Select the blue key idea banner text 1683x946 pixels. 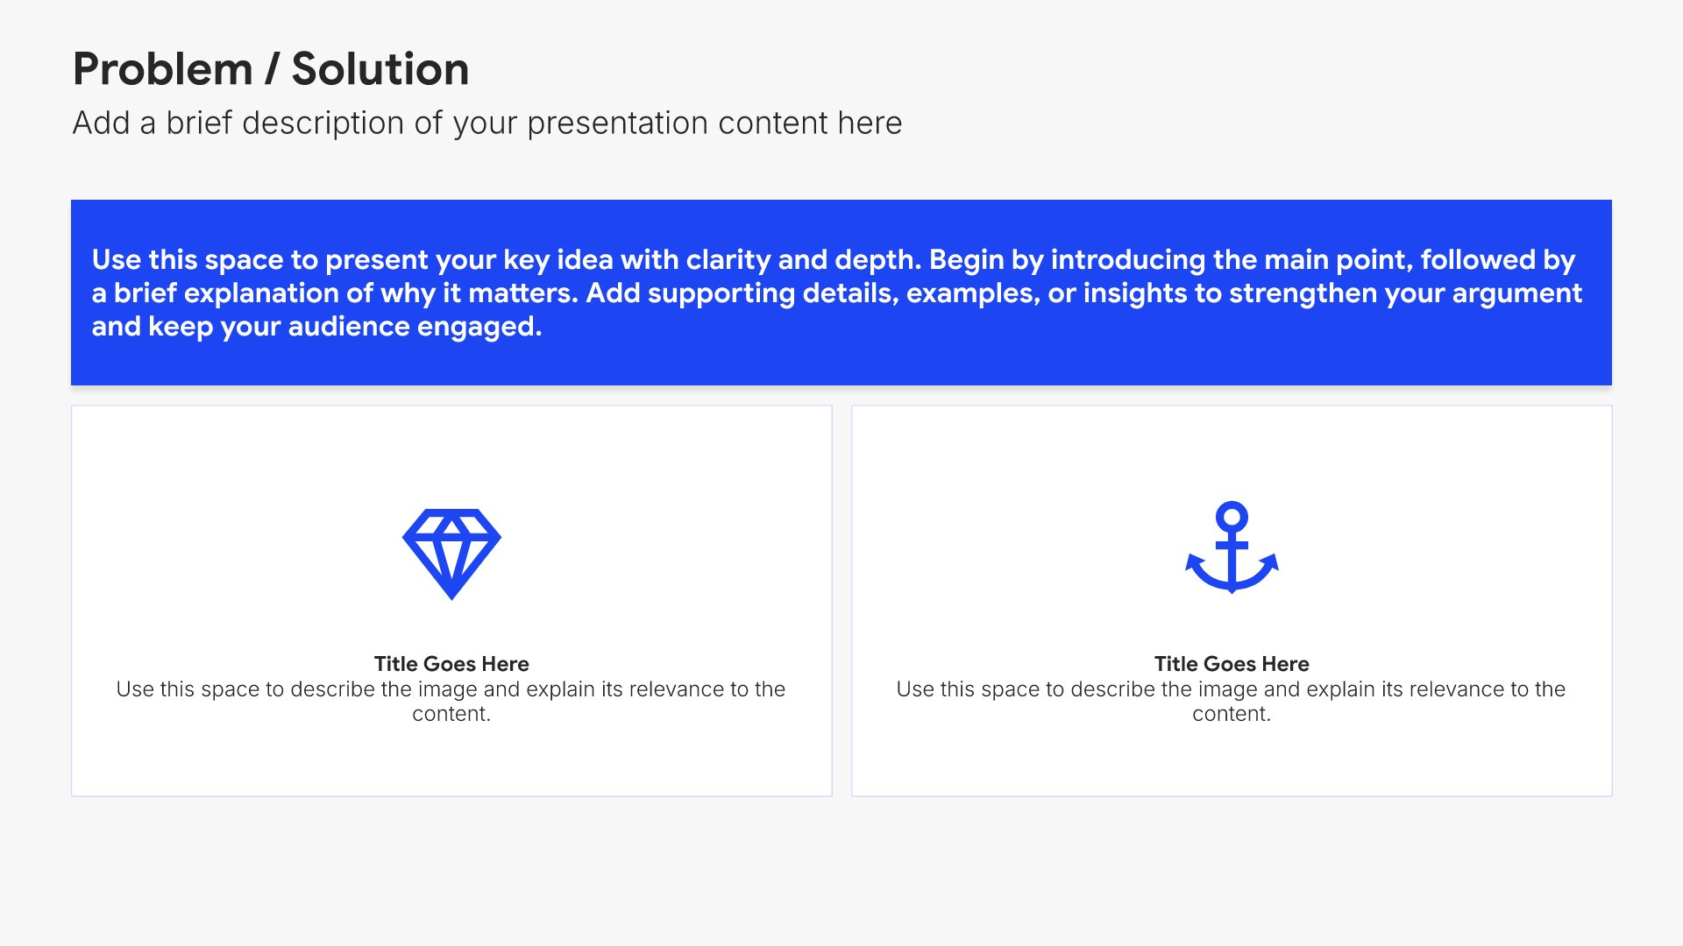(837, 293)
